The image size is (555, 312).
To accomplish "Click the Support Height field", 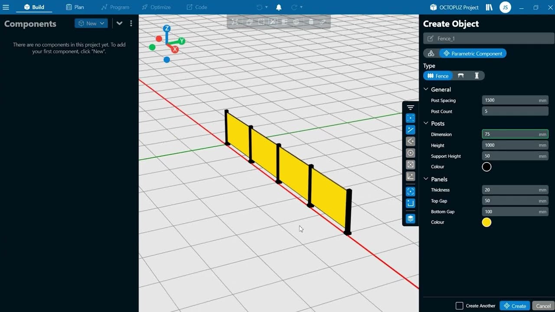I will [515, 156].
